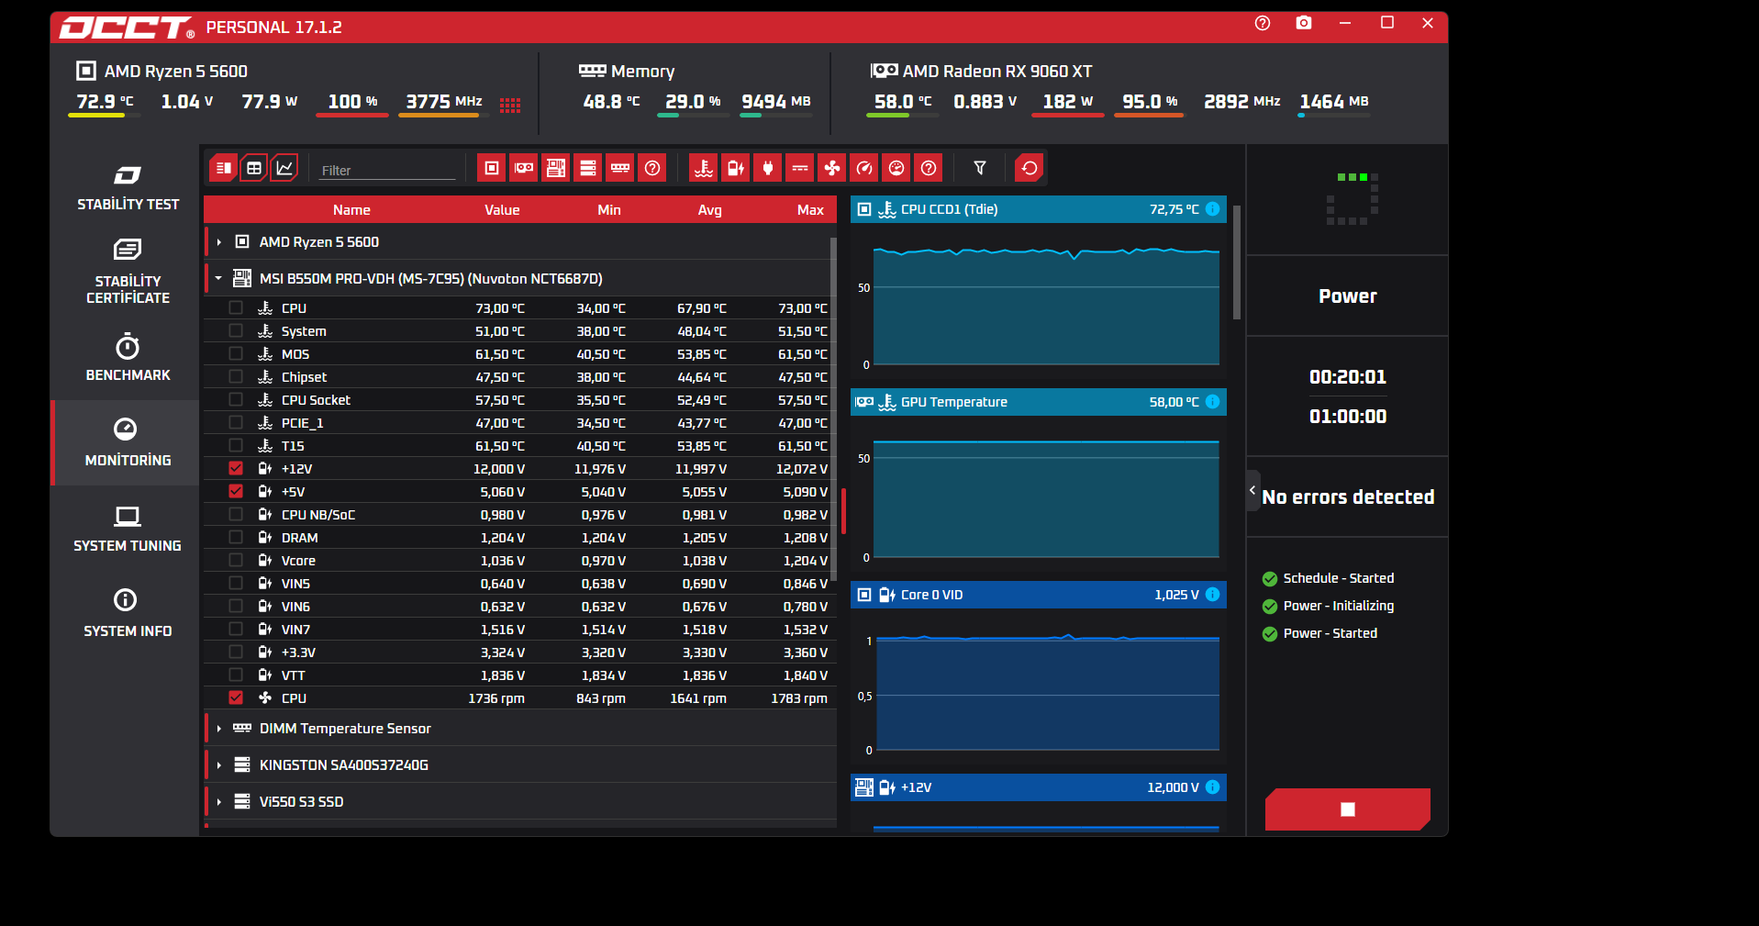The image size is (1759, 926).
Task: Expand the AMD Ryzen 5 5600 group
Action: (x=219, y=242)
